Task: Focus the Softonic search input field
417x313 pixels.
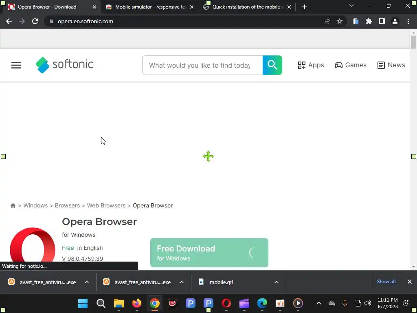Action: pos(202,65)
